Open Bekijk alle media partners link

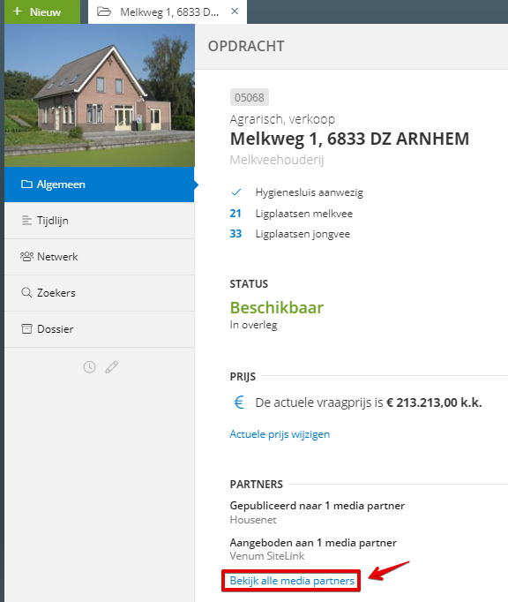click(x=292, y=581)
